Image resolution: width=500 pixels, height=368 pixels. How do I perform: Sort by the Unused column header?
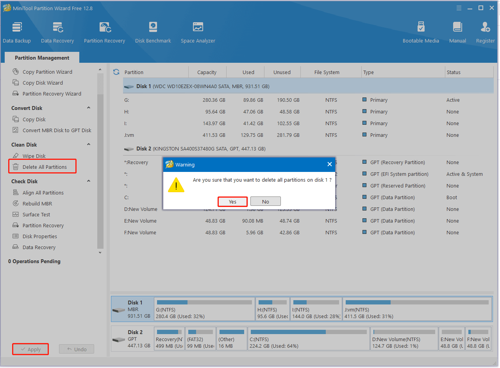point(282,72)
